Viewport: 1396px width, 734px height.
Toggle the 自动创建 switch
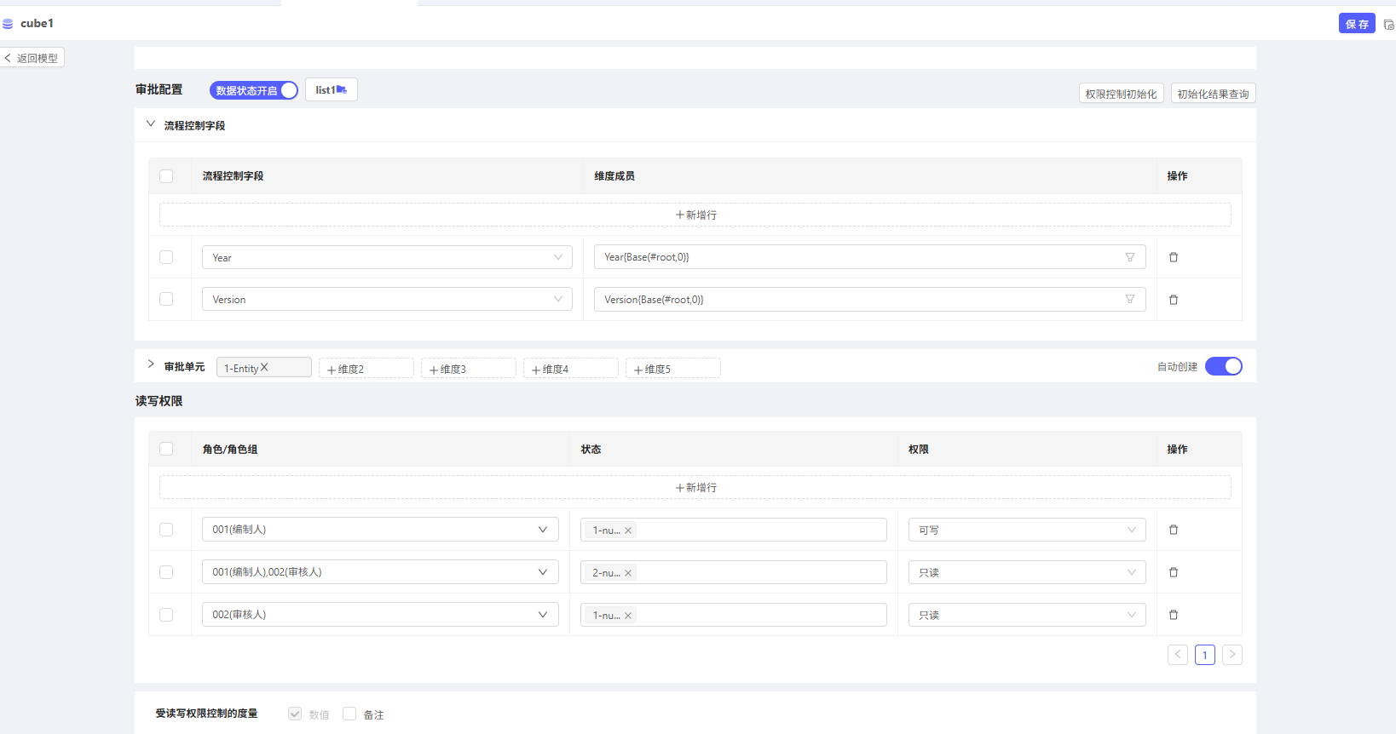coord(1223,366)
